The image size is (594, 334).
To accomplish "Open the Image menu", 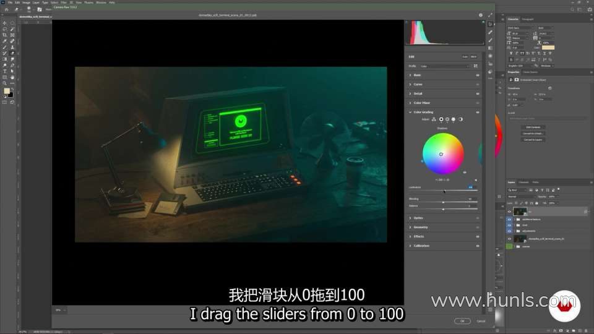I will pos(26,2).
